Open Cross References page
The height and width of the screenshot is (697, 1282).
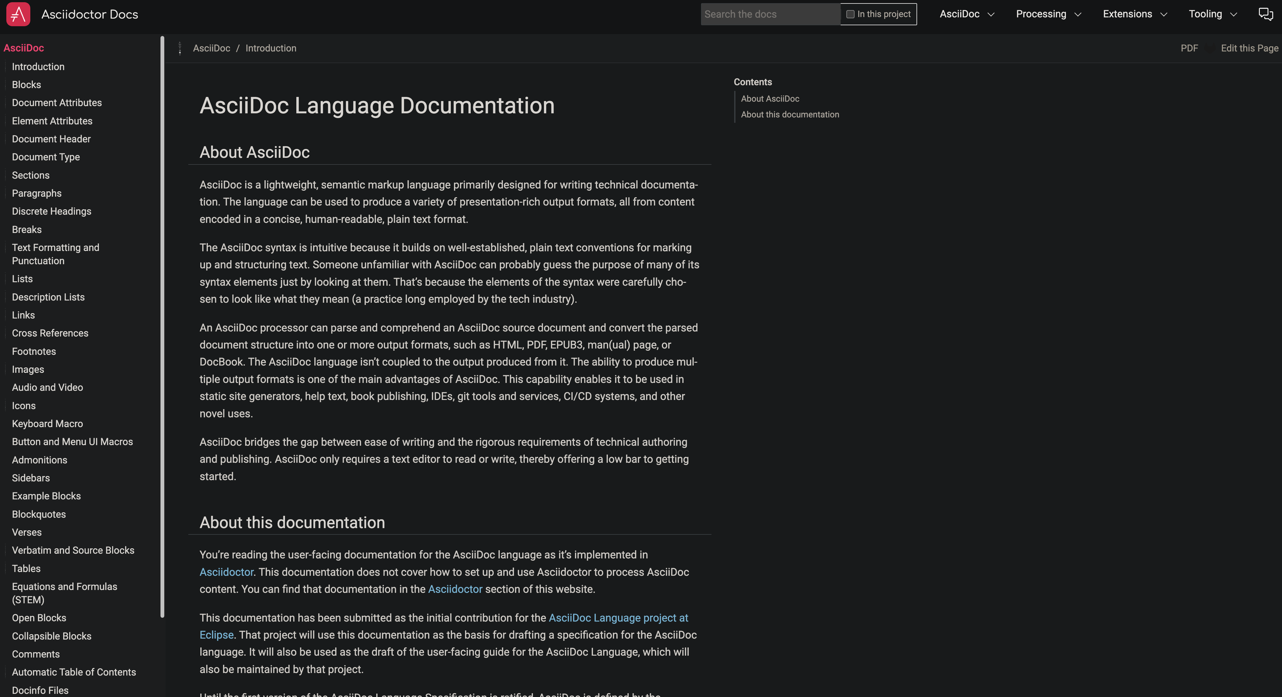[50, 333]
